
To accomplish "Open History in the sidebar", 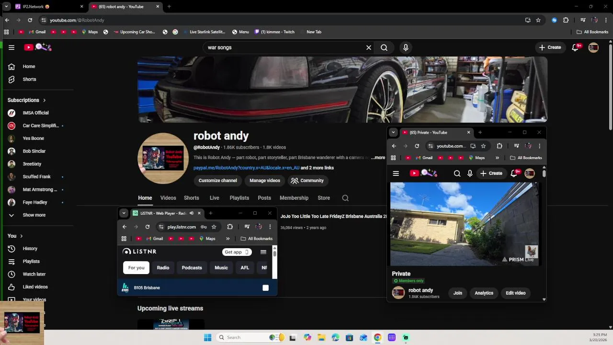I will point(30,249).
